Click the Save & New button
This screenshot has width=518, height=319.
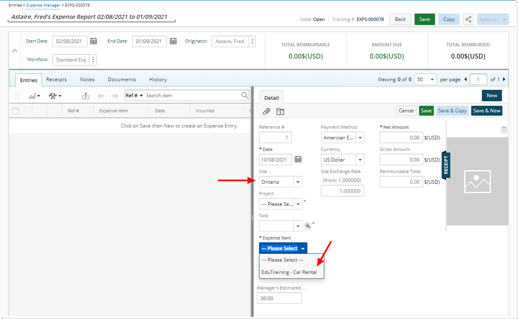[x=486, y=111]
